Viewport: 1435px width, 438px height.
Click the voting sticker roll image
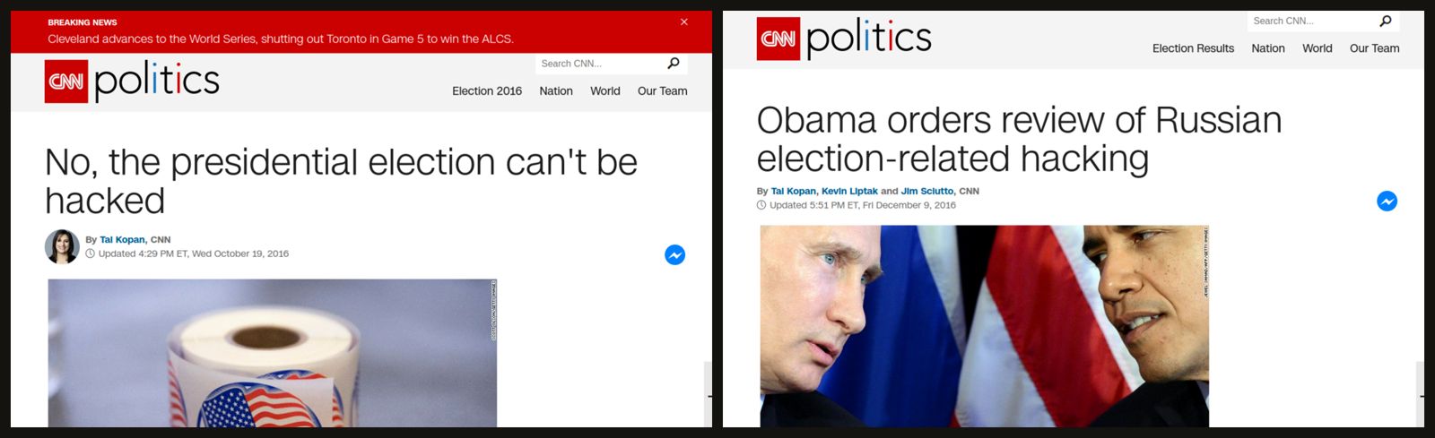273,353
